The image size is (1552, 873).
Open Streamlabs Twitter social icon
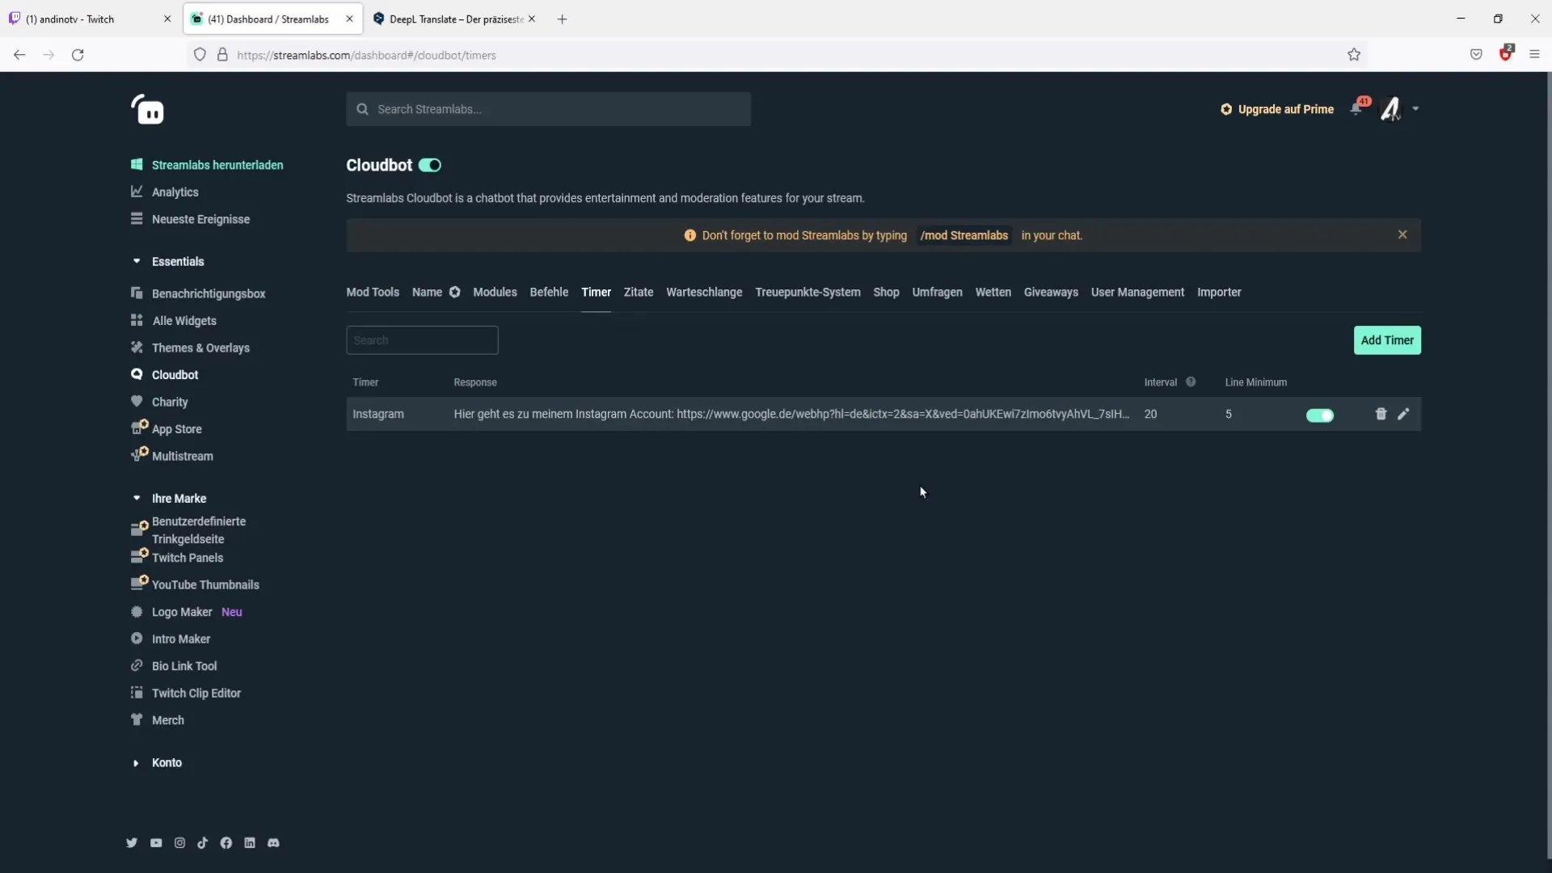coord(132,843)
